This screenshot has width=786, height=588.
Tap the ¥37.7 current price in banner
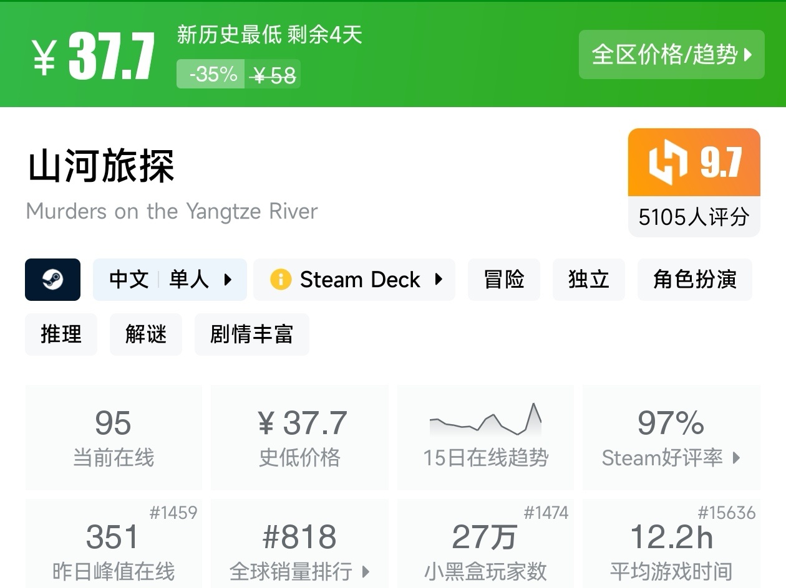pyautogui.click(x=94, y=57)
